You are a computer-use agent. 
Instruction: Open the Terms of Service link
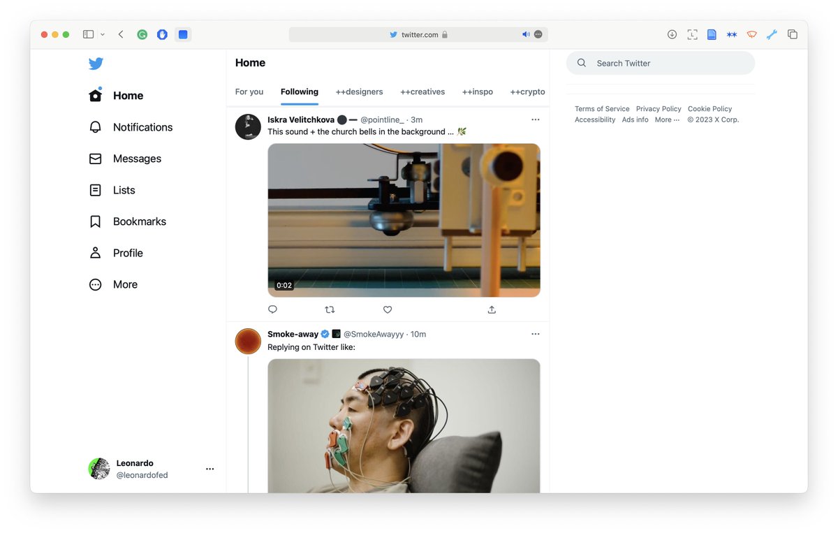[601, 108]
